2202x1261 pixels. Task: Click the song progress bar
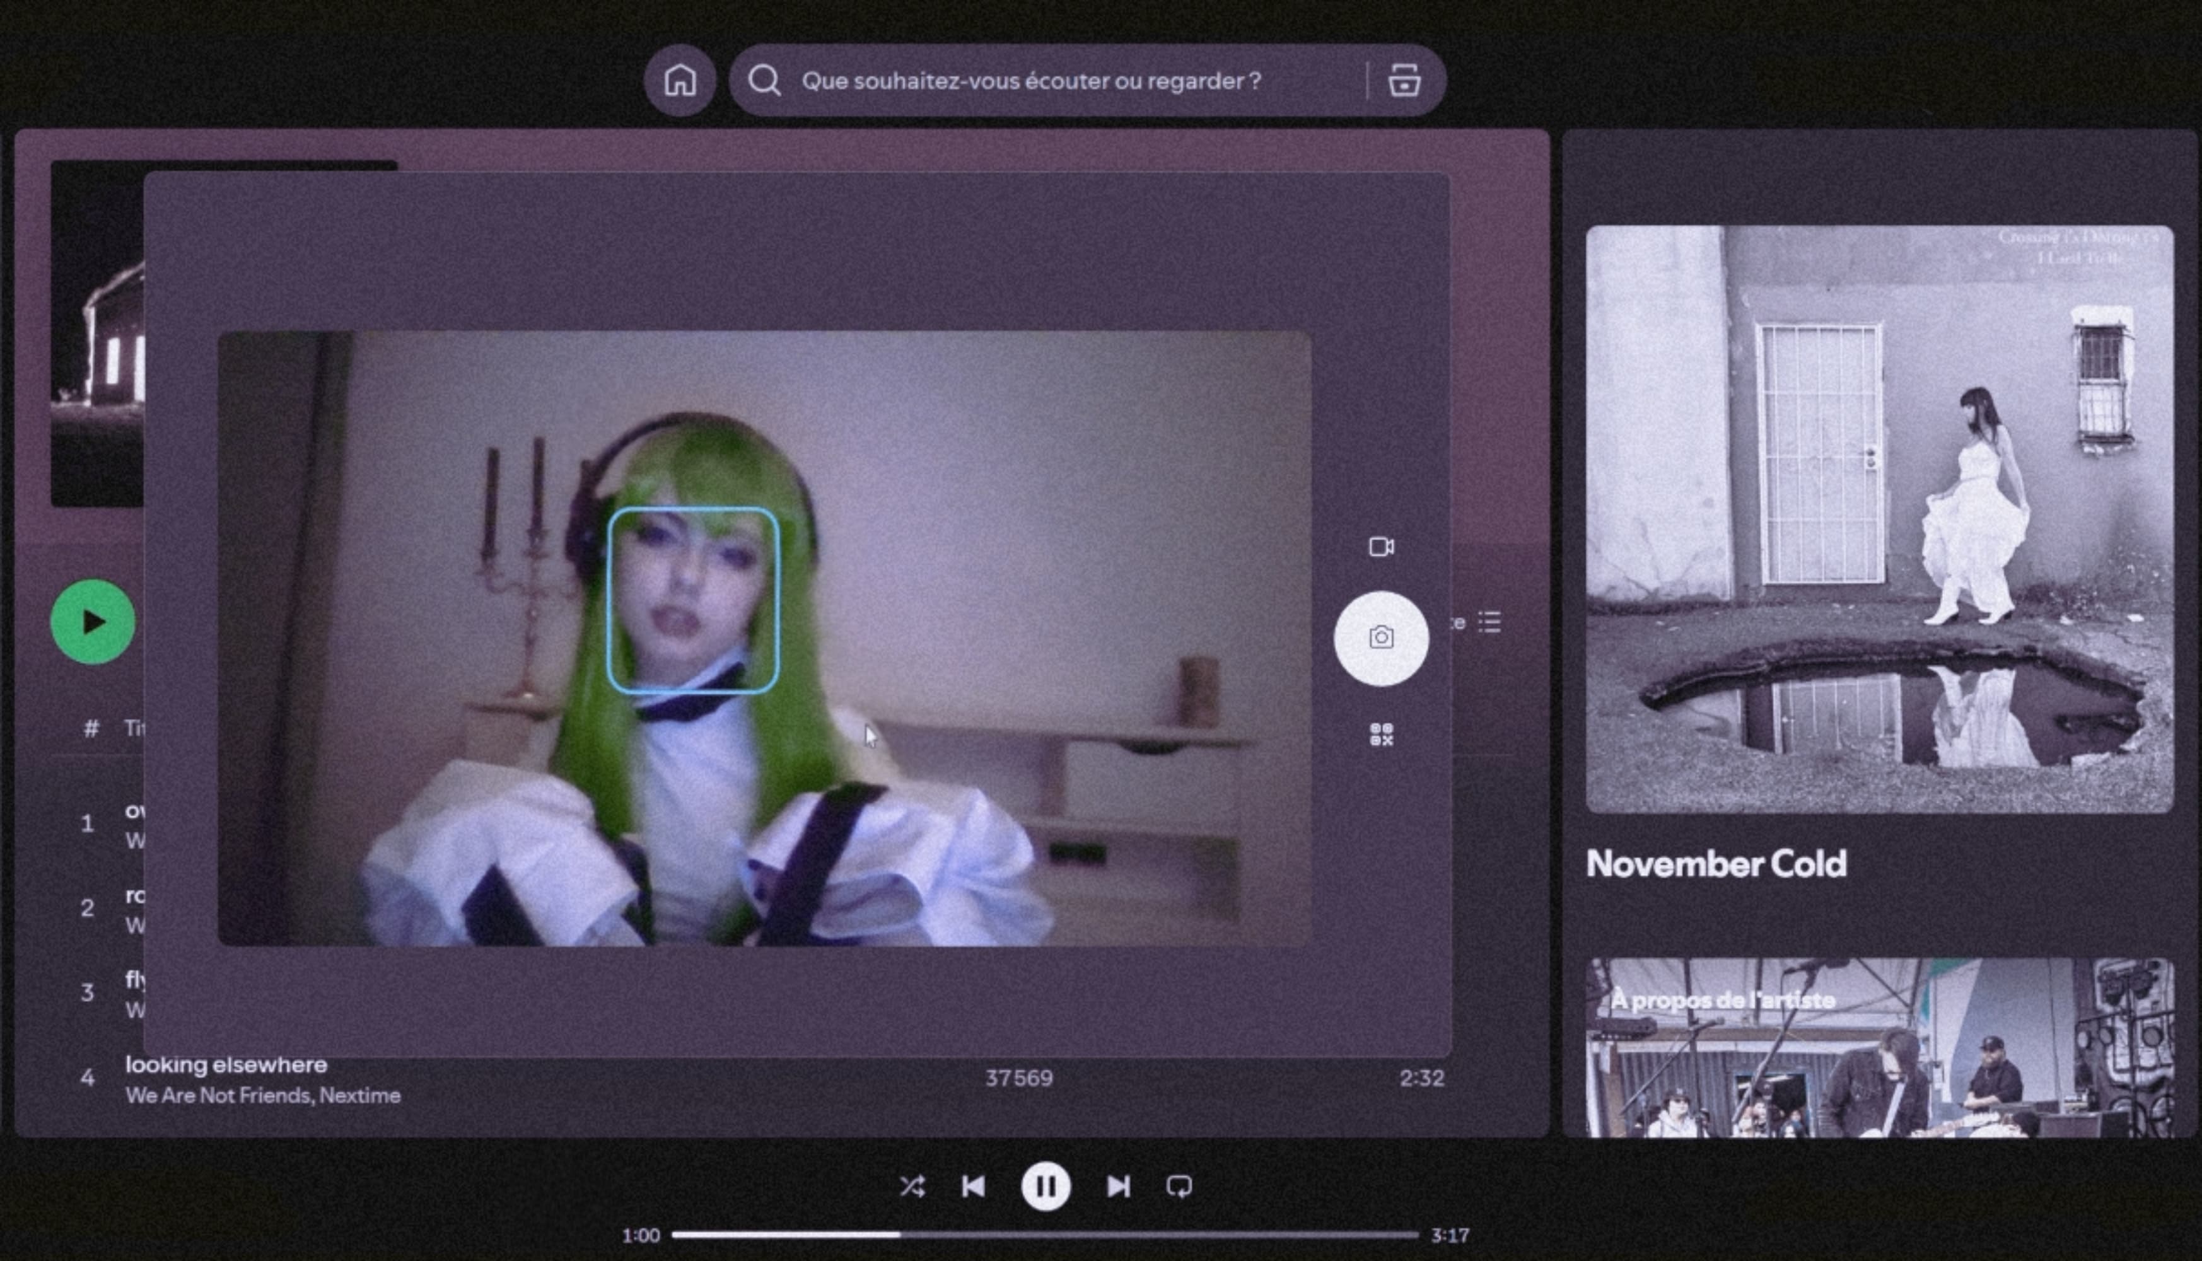tap(1044, 1235)
